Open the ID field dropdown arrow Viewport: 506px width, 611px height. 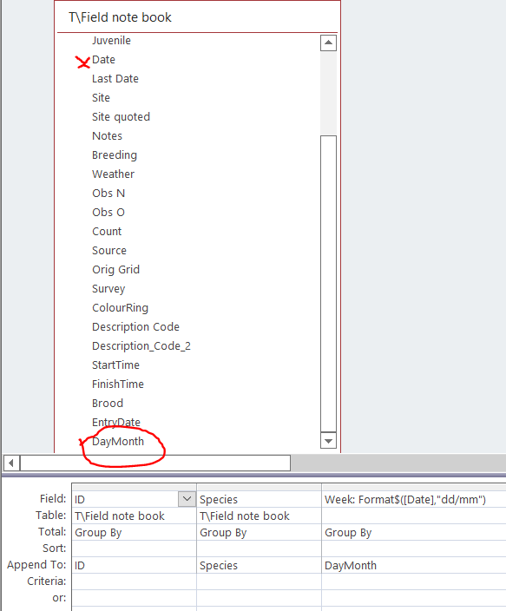(x=187, y=499)
